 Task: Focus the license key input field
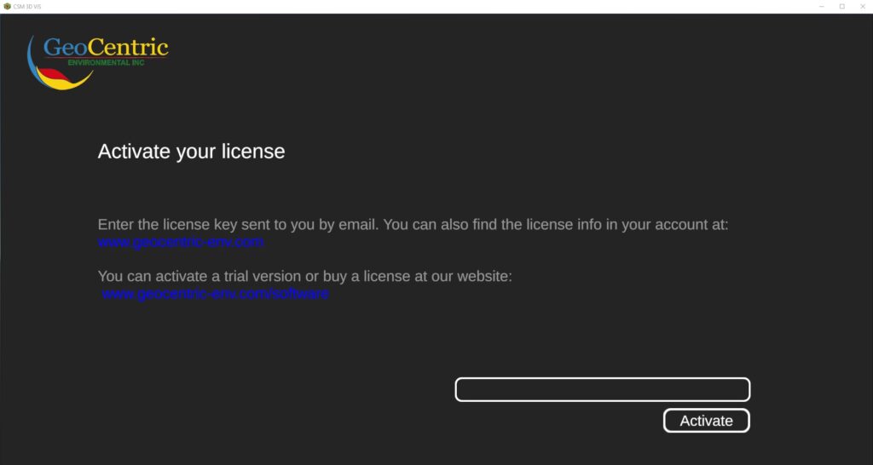(x=603, y=389)
